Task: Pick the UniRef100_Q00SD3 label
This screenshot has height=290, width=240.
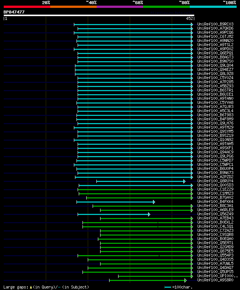Action: (x=215, y=185)
